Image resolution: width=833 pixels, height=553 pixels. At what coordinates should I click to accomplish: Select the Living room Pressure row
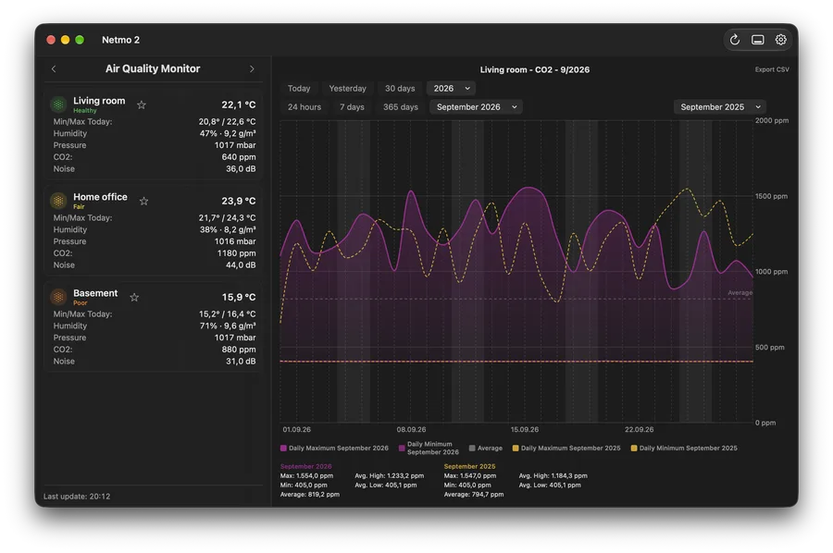[154, 145]
